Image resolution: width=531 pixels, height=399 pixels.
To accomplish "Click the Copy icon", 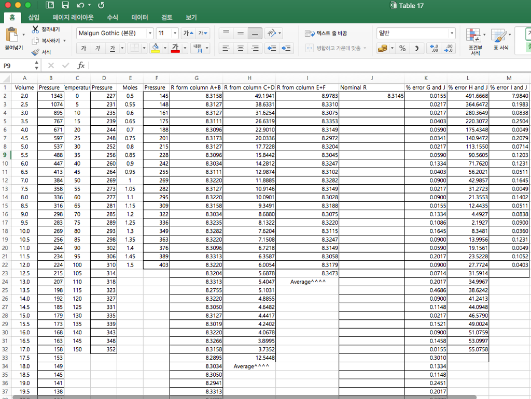I will [x=35, y=41].
